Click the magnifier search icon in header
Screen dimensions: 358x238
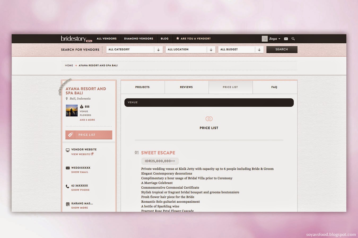coord(293,39)
